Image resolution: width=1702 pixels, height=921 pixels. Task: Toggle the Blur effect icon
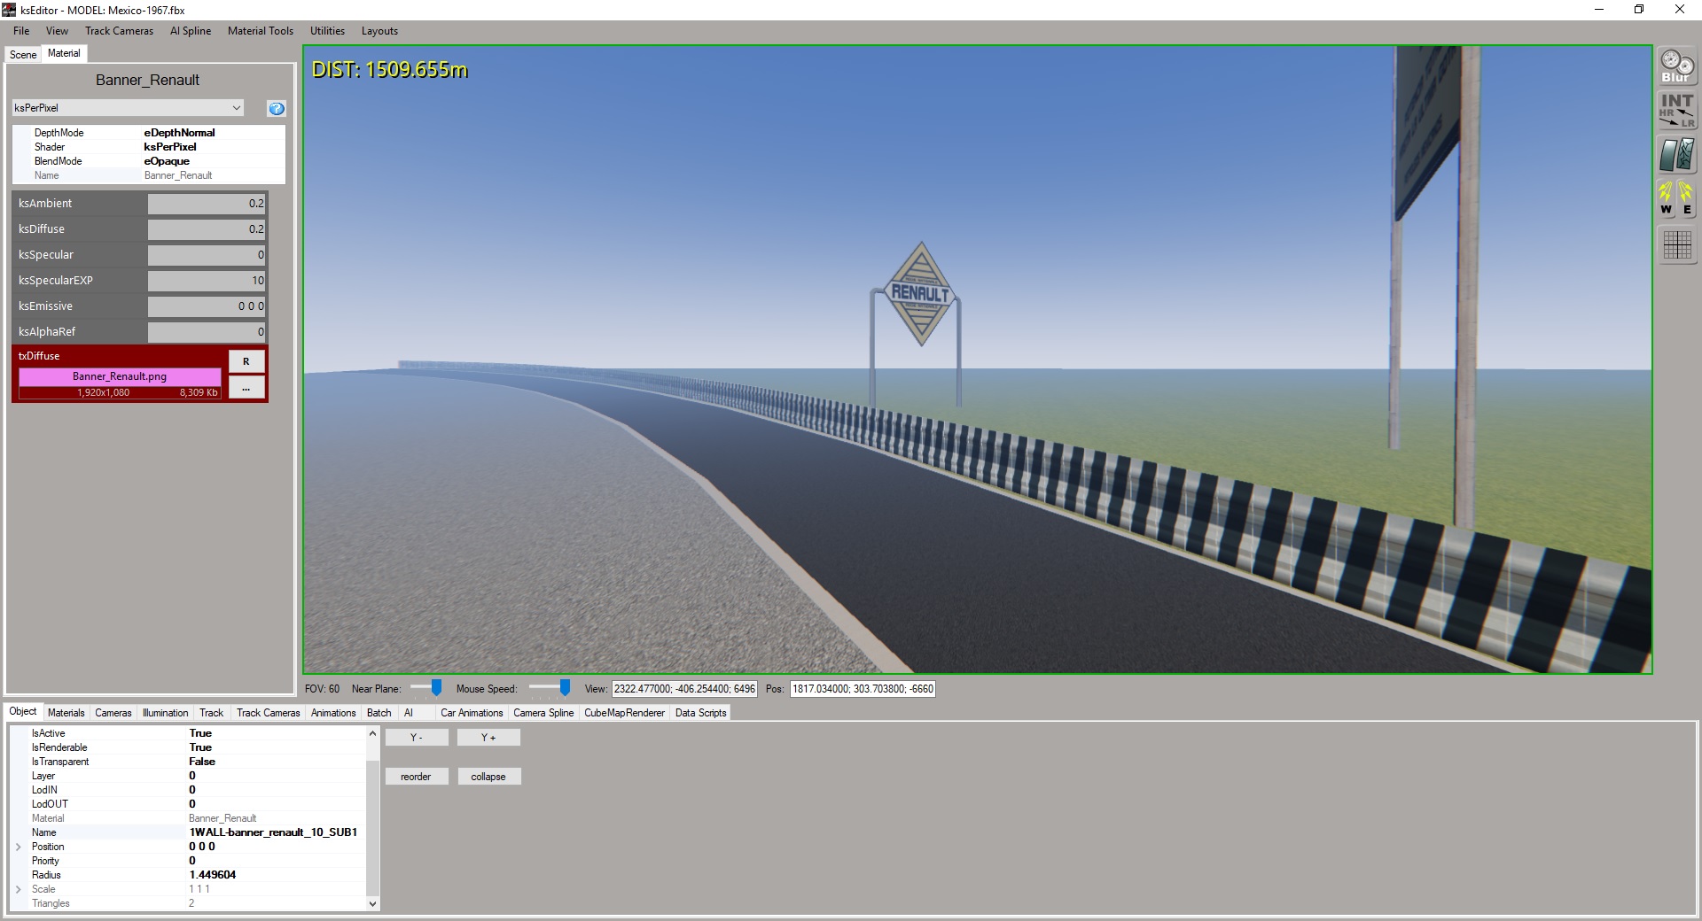point(1676,66)
